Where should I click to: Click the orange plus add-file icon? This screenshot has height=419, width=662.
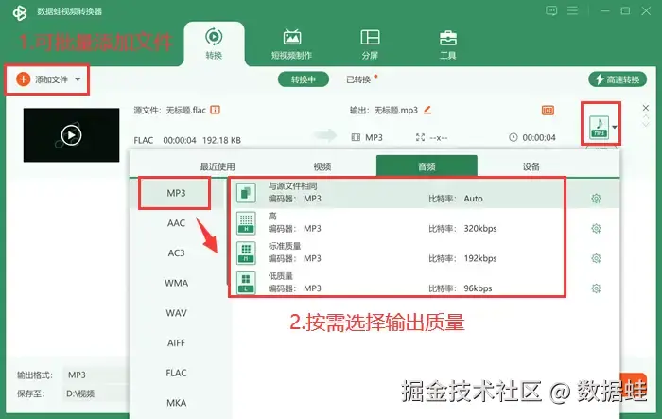24,79
